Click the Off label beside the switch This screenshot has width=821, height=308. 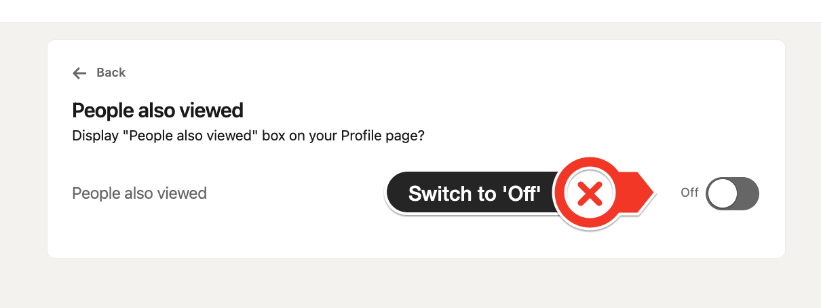point(689,193)
